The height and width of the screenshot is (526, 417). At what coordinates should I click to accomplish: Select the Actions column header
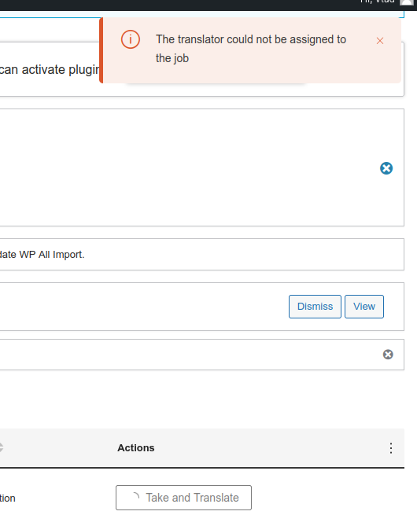coord(135,448)
